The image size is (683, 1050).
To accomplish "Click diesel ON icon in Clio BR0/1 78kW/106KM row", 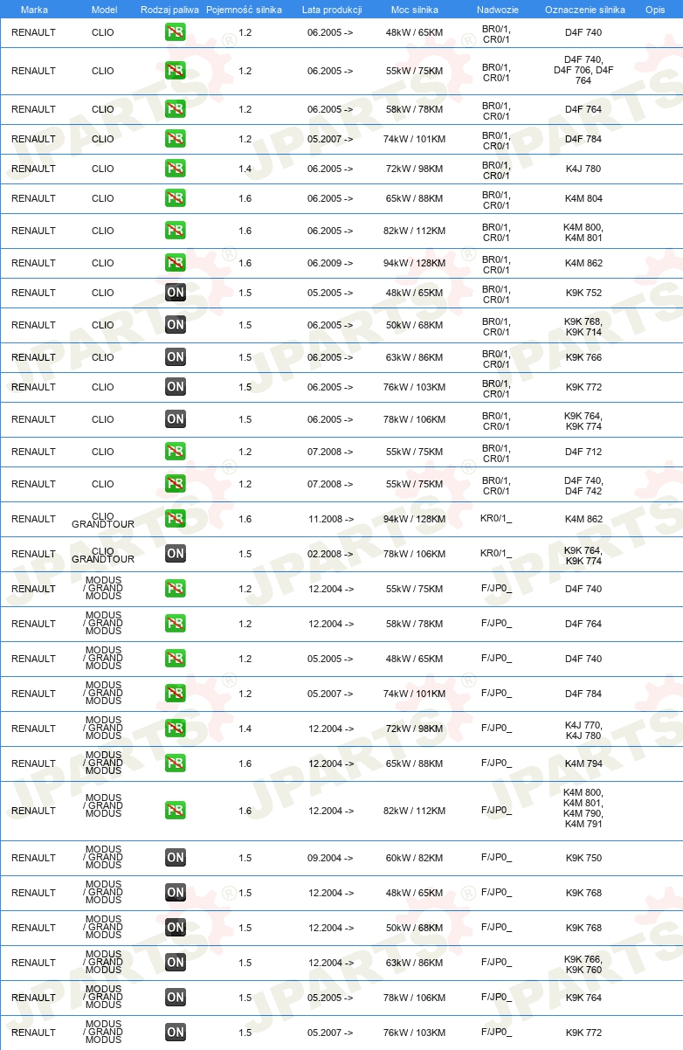I will pos(176,419).
